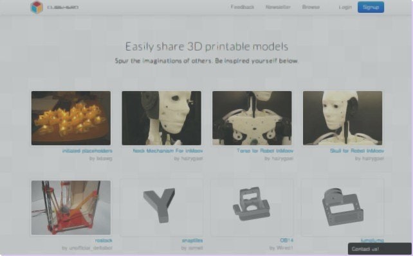Follow the Skull for Robot InMoov link
Image resolution: width=413 pixels, height=256 pixels.
(x=357, y=151)
